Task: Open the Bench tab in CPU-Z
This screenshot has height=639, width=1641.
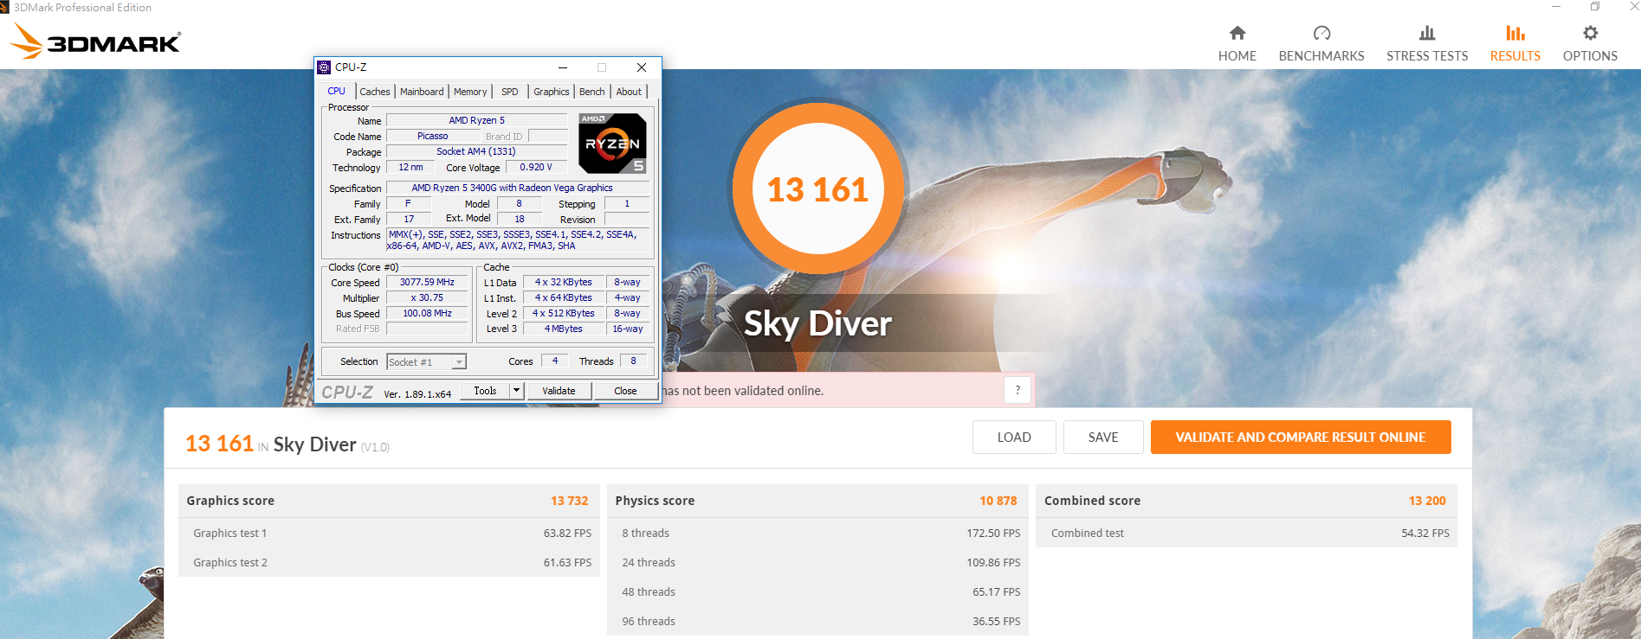Action: (592, 92)
